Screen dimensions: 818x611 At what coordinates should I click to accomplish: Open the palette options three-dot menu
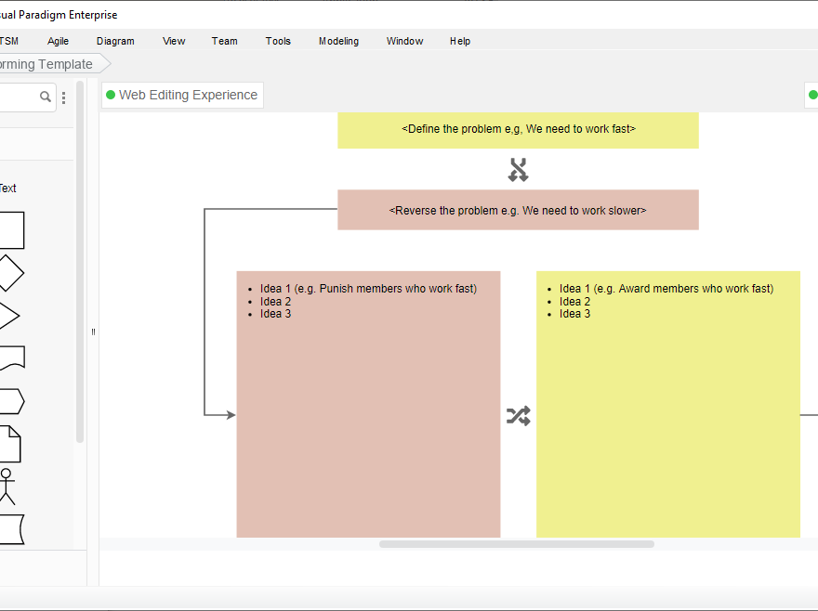pos(63,97)
